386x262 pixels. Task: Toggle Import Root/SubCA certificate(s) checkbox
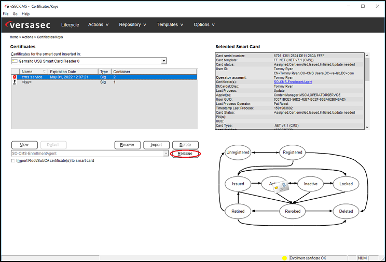click(13, 160)
